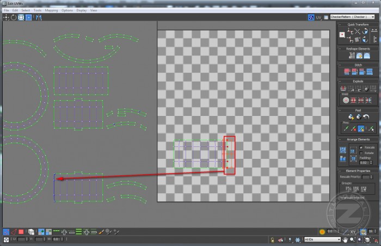381x246 pixels.
Task: Open the All IDs dropdown
Action: 322,239
